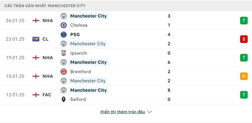Select the 12.01.25 match date
The width and height of the screenshot is (252, 123).
tap(15, 95)
